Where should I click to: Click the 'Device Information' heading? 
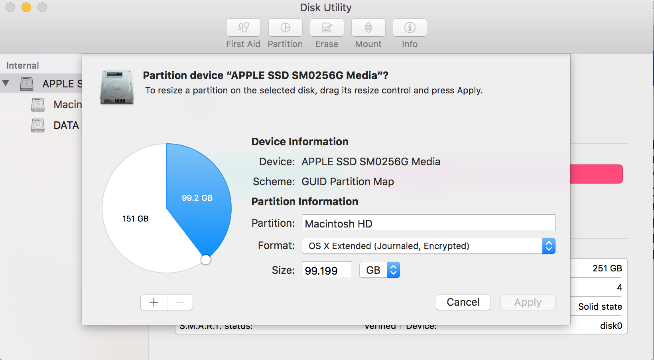click(x=300, y=142)
